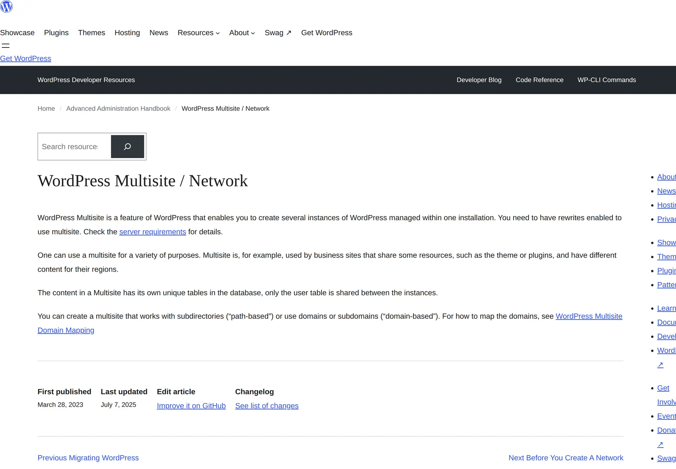Click the Changelog label
The width and height of the screenshot is (676, 469).
click(255, 392)
